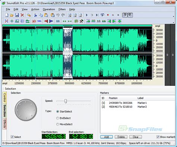Click the play-to-end icon
This screenshot has height=147, width=177.
coord(97,15)
